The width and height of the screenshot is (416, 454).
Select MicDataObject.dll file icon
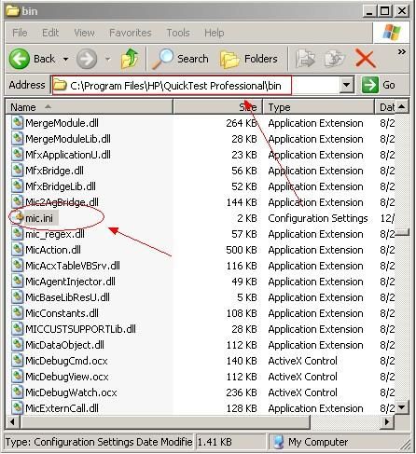click(x=18, y=345)
